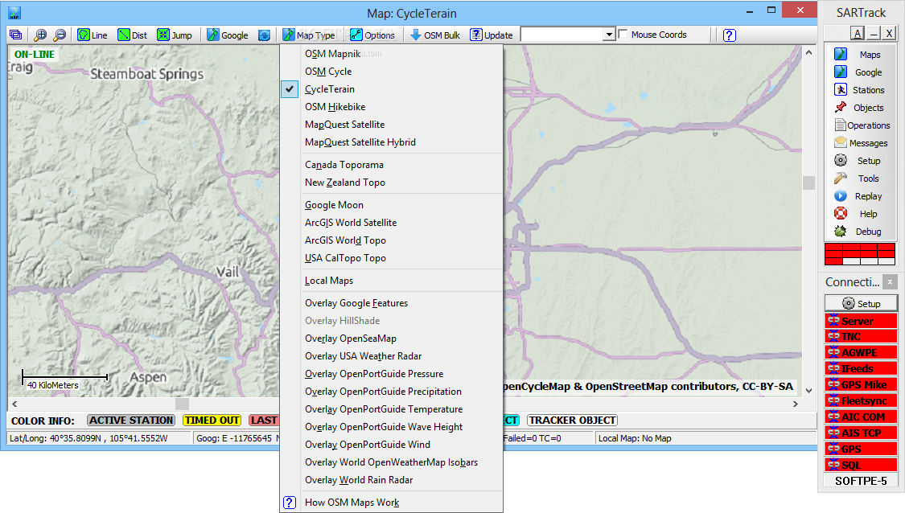Enable the Mouse Coords checkbox

(623, 35)
